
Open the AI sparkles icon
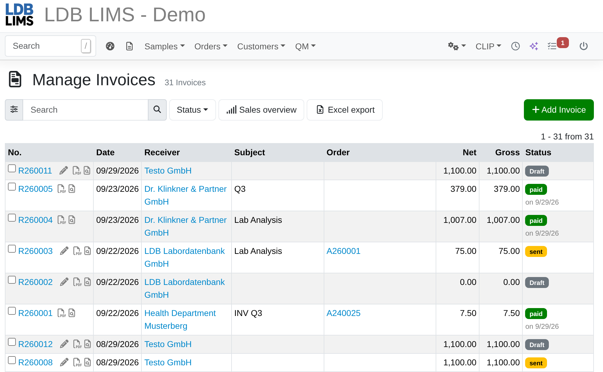tap(534, 46)
